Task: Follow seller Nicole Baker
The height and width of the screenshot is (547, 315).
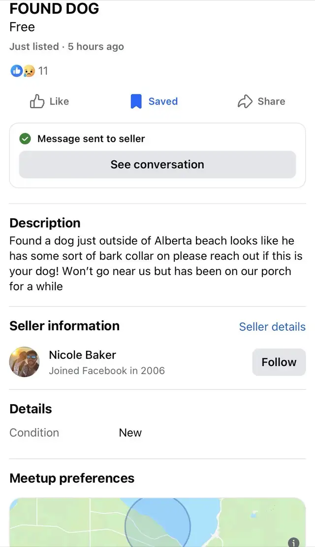Action: click(x=279, y=362)
